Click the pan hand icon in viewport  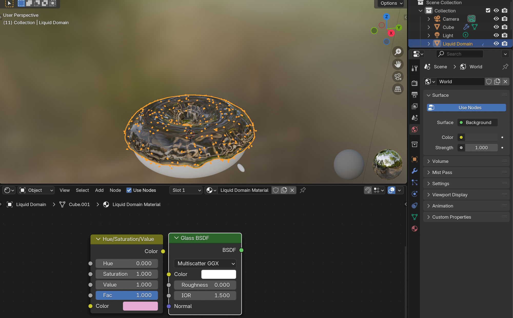point(398,64)
